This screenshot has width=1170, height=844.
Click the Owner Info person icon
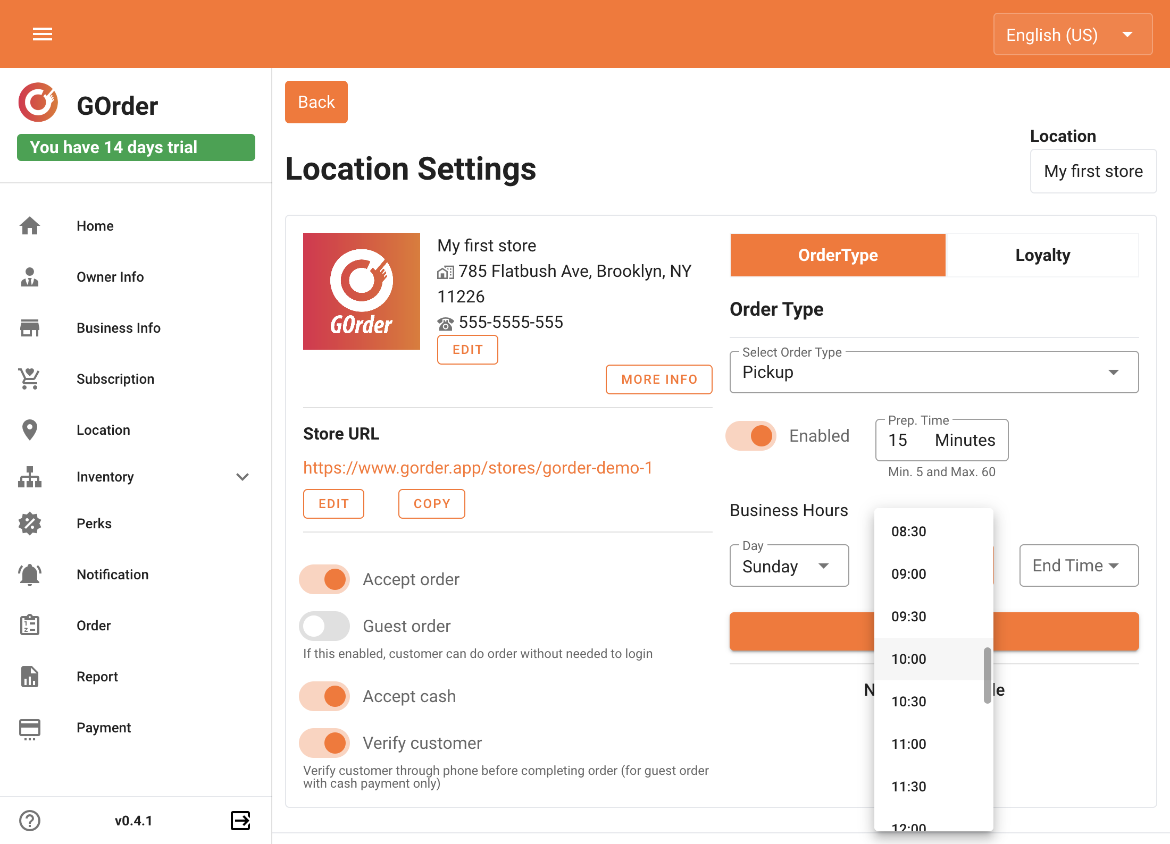coord(30,277)
